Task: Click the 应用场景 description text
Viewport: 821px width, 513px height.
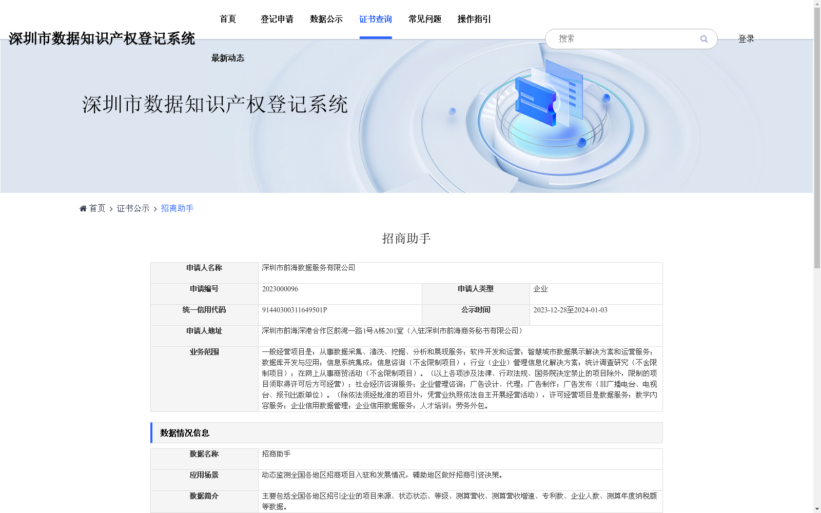Action: pyautogui.click(x=384, y=475)
